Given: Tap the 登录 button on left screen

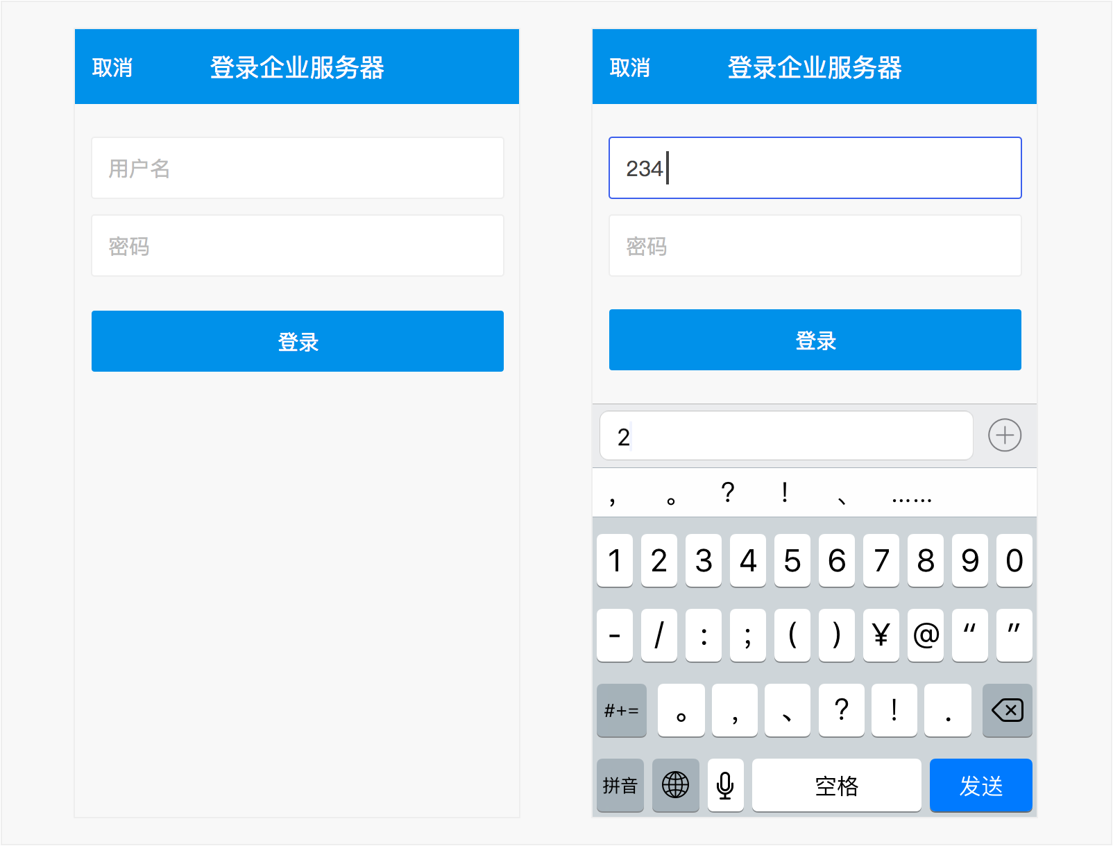Looking at the screenshot, I should 298,341.
